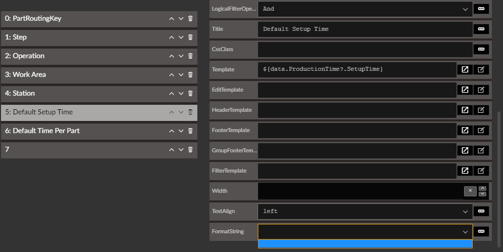Click the CssClass link binding icon
Screen dimensions: 503x252
481,49
